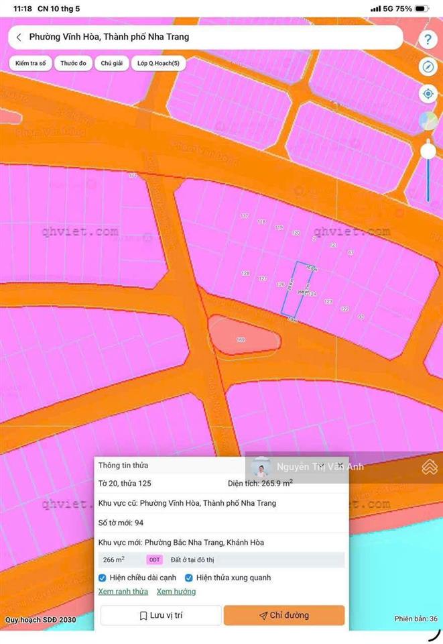The width and height of the screenshot is (443, 644).
Task: Open the help question mark icon
Action: click(428, 39)
